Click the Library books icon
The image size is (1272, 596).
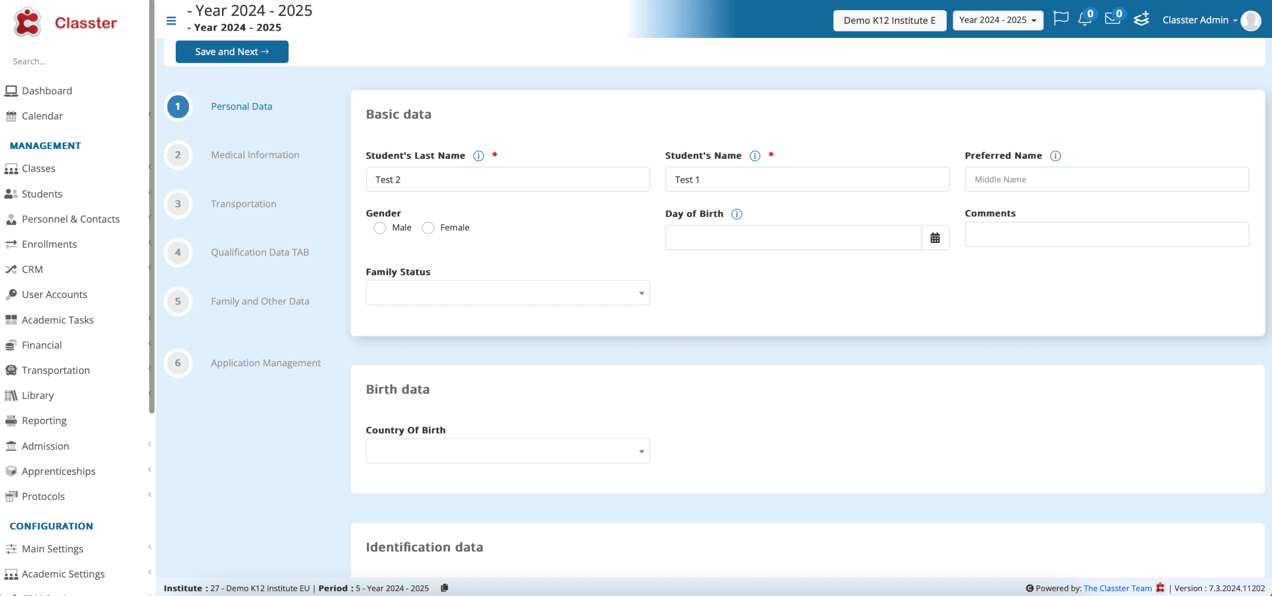click(x=11, y=396)
